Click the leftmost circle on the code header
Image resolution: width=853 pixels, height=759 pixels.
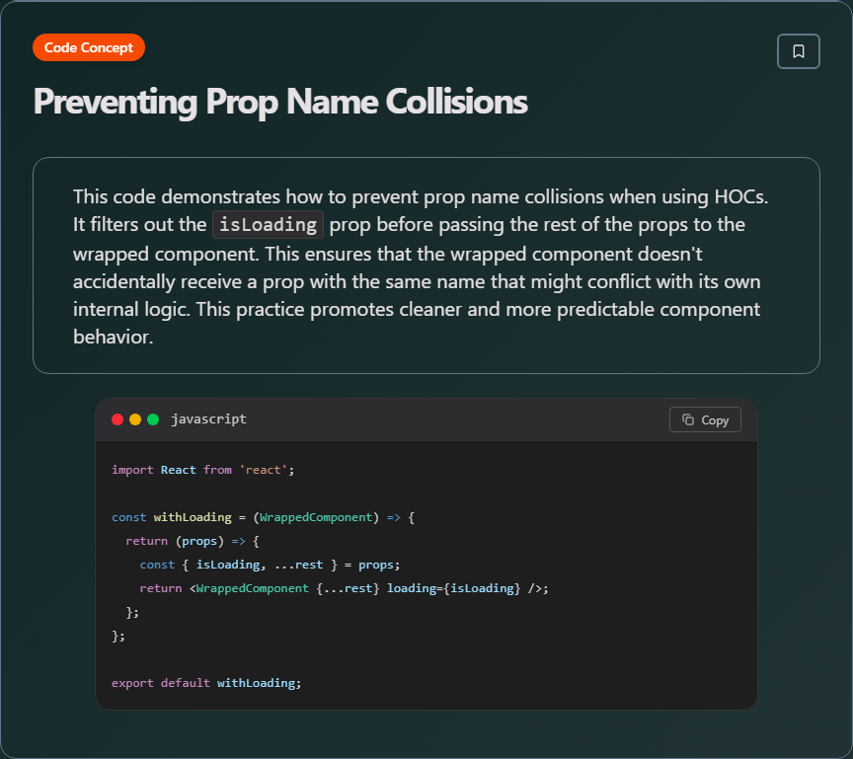click(x=117, y=418)
